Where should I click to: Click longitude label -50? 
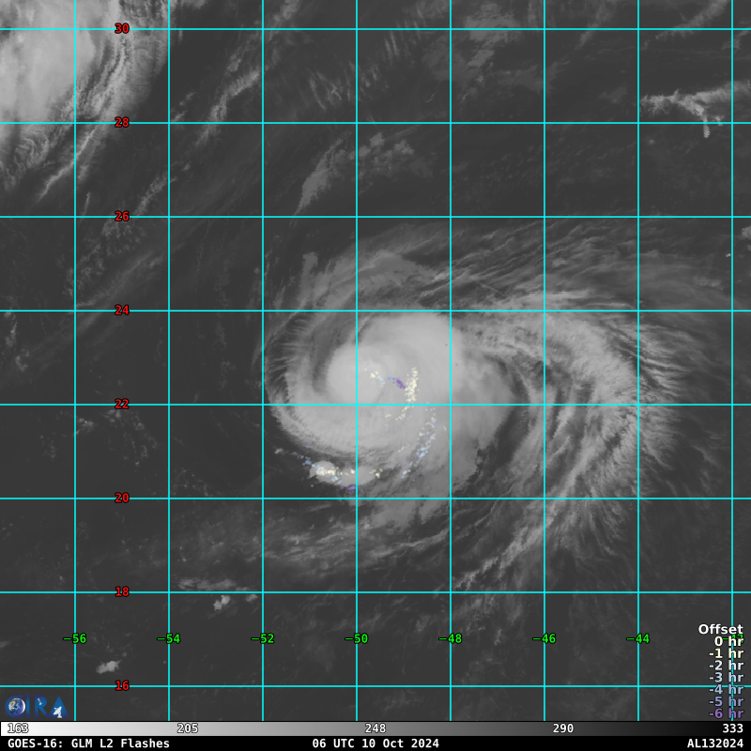coord(357,638)
